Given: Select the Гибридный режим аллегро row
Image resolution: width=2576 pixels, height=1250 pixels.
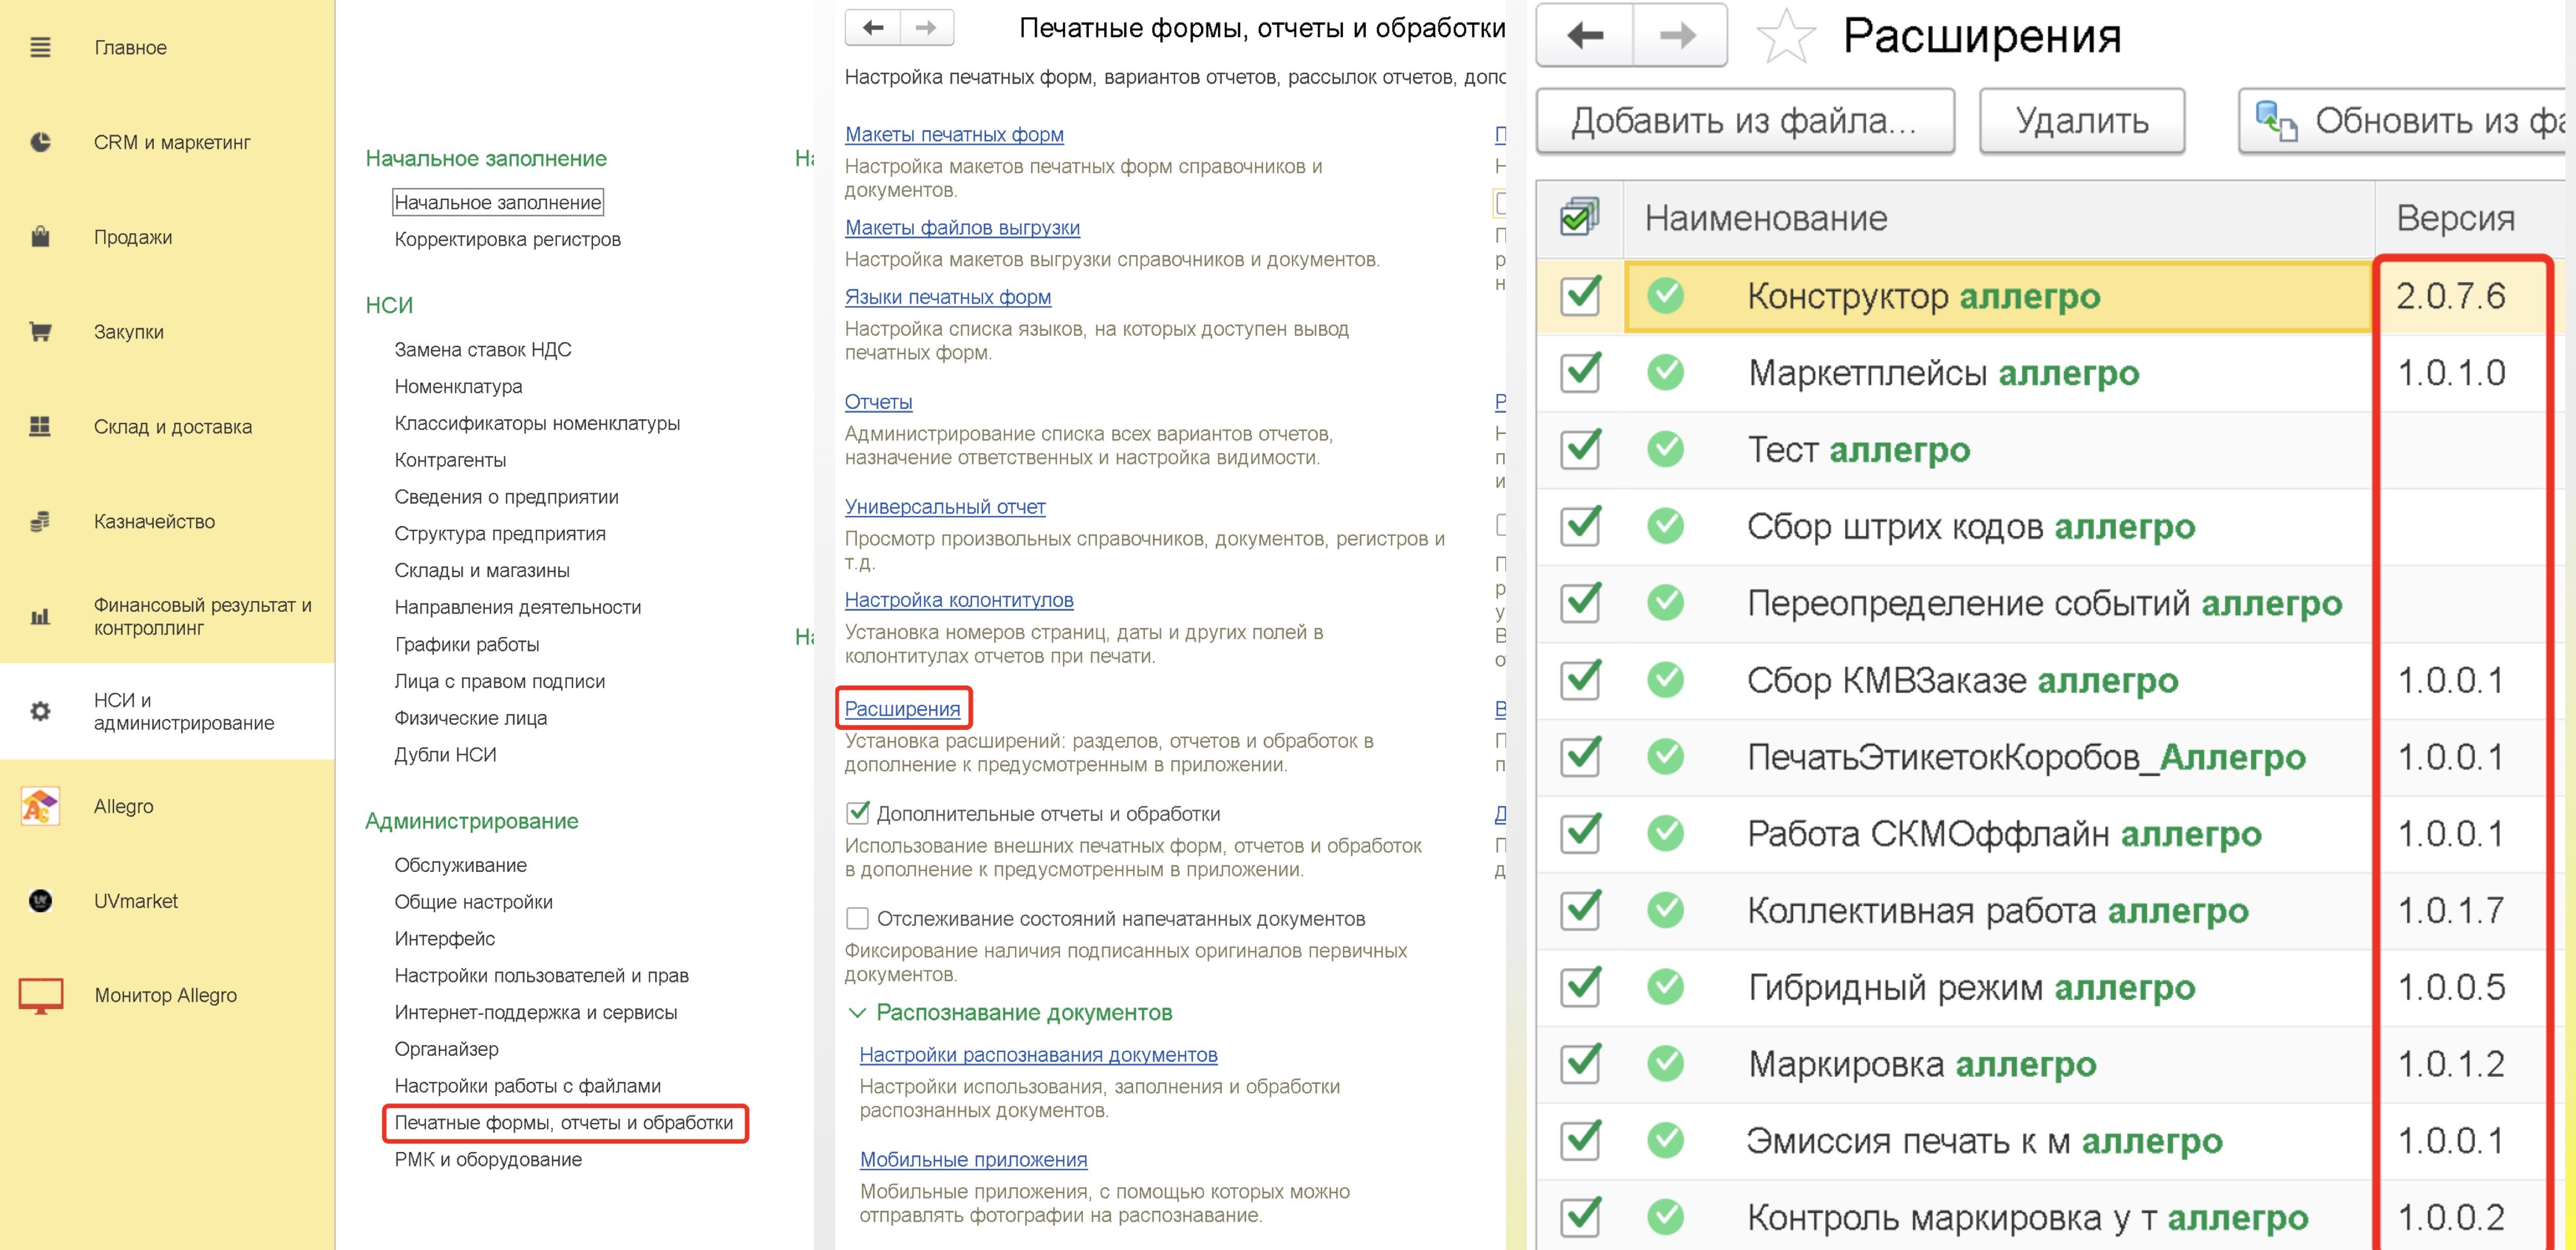Looking at the screenshot, I should pyautogui.click(x=2050, y=987).
